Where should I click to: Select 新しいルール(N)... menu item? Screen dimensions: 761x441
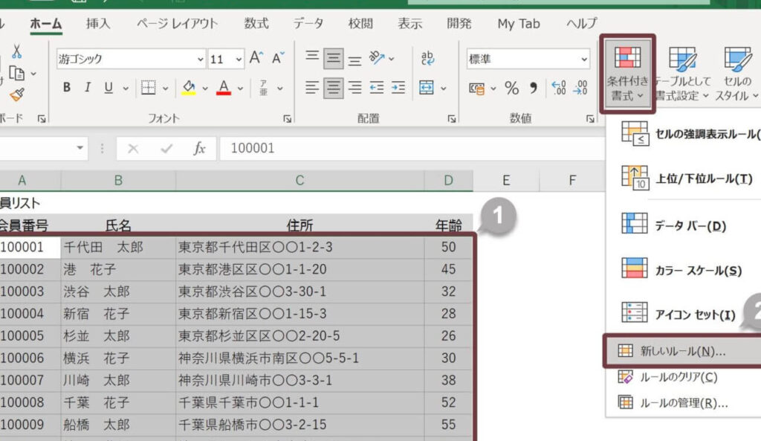(682, 351)
